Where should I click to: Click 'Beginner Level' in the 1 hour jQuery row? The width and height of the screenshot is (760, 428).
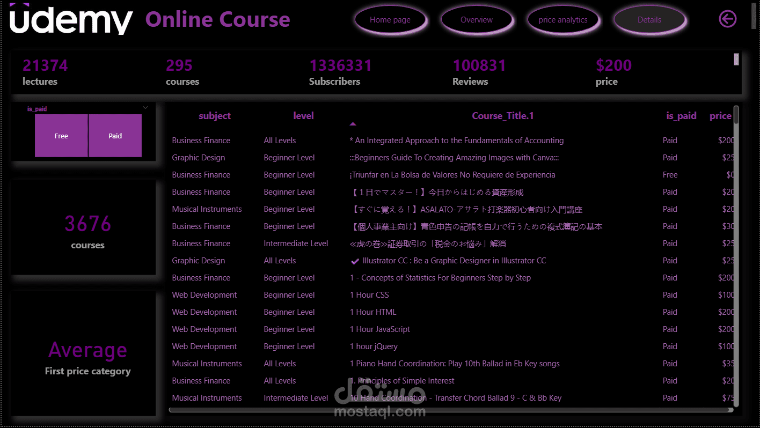289,346
